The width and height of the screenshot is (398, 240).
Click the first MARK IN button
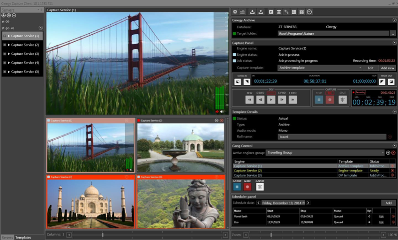click(238, 82)
